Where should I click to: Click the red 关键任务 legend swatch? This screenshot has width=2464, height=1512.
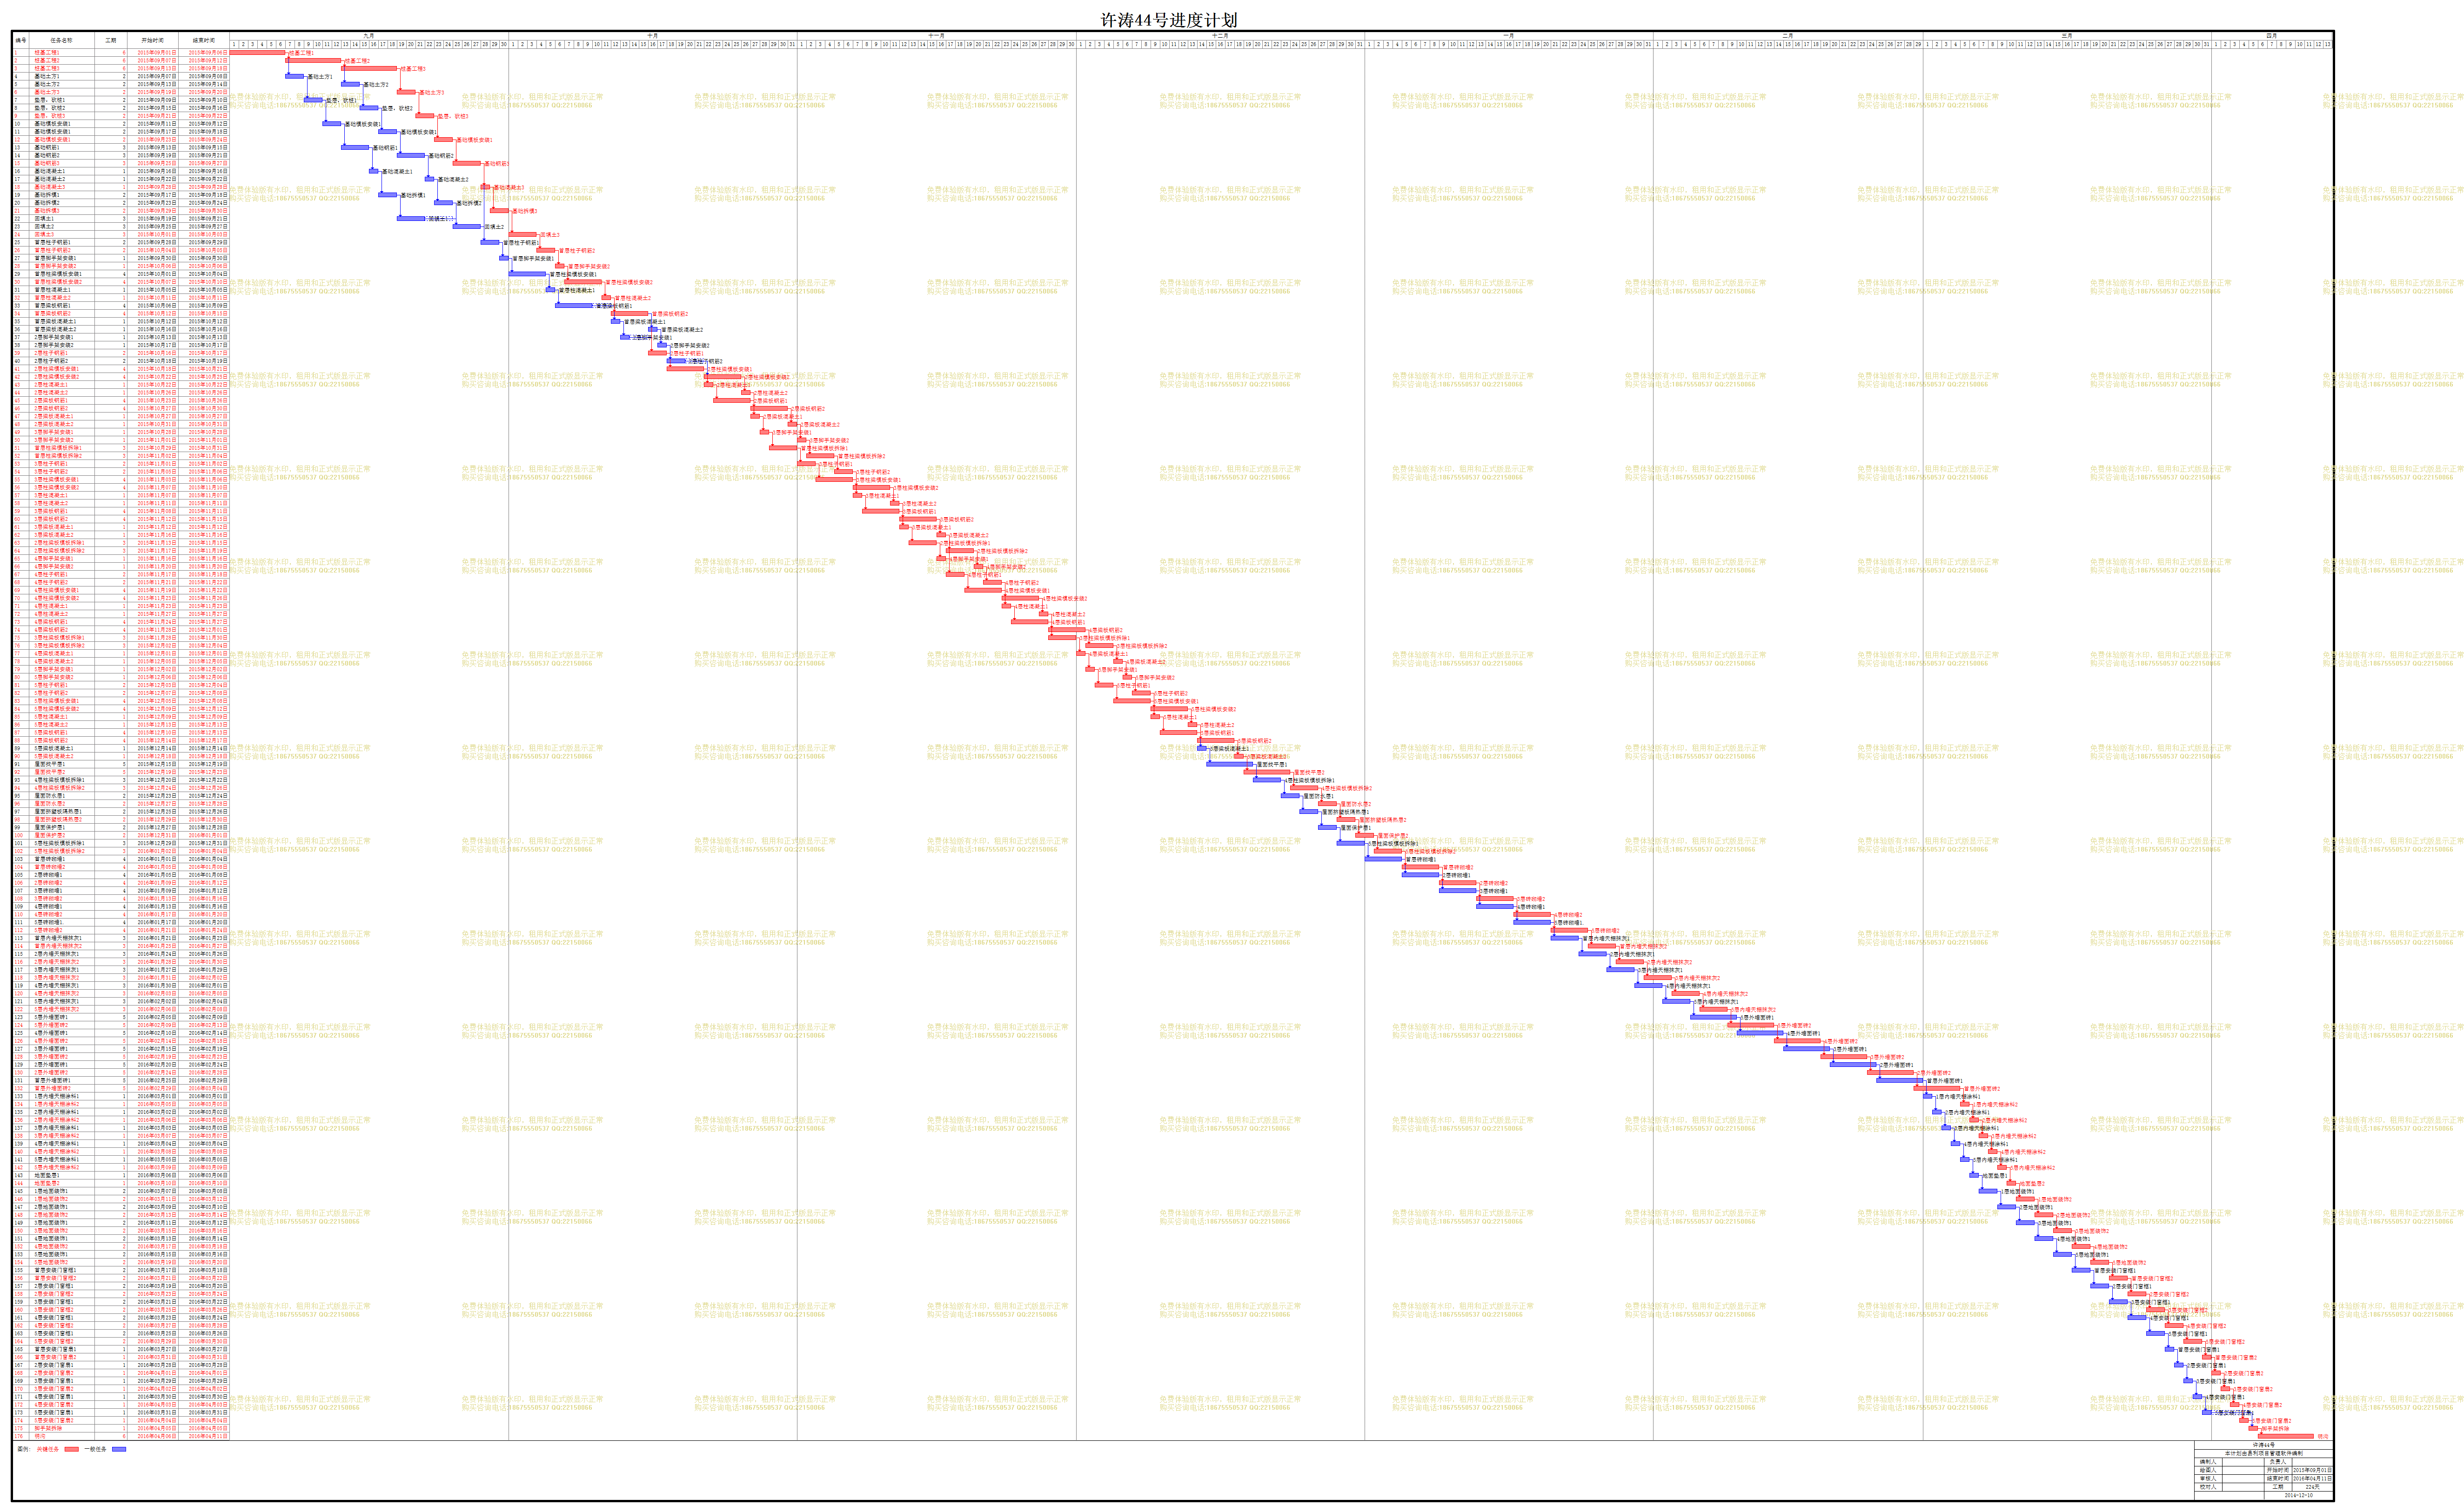point(72,1449)
